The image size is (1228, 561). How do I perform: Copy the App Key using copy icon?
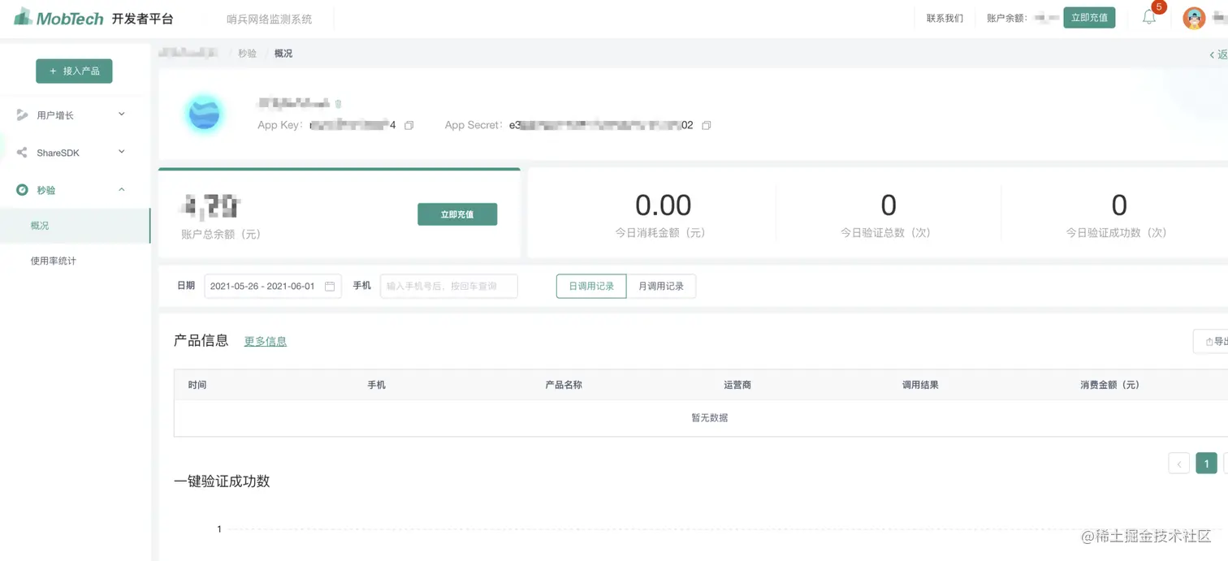coord(409,125)
